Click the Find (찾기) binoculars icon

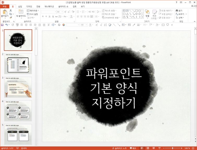[177, 10]
